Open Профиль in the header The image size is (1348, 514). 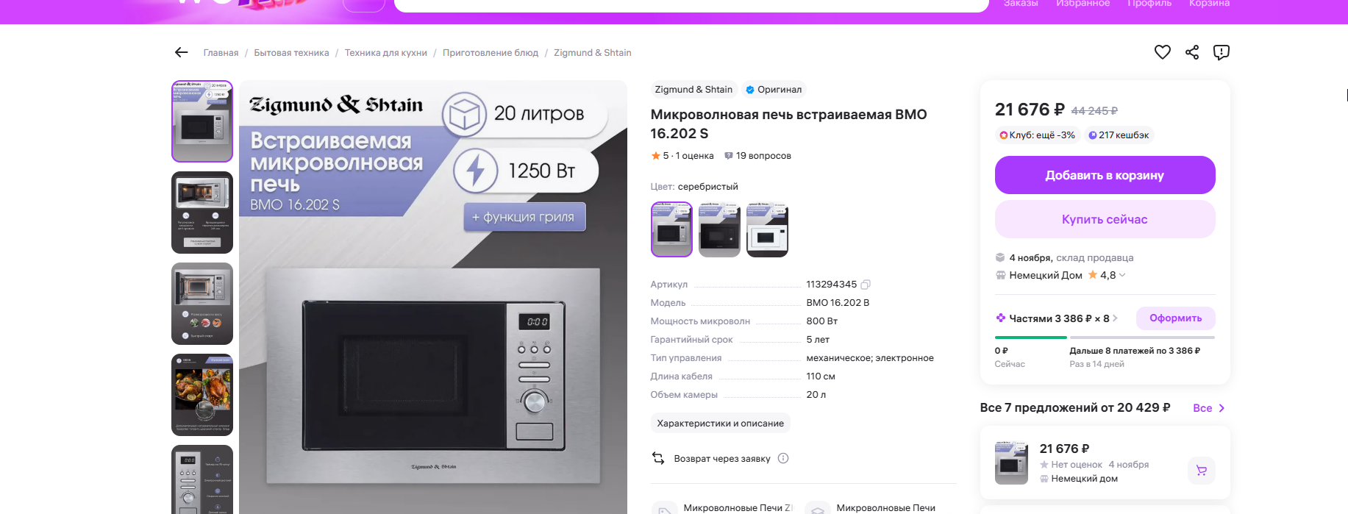click(x=1149, y=4)
